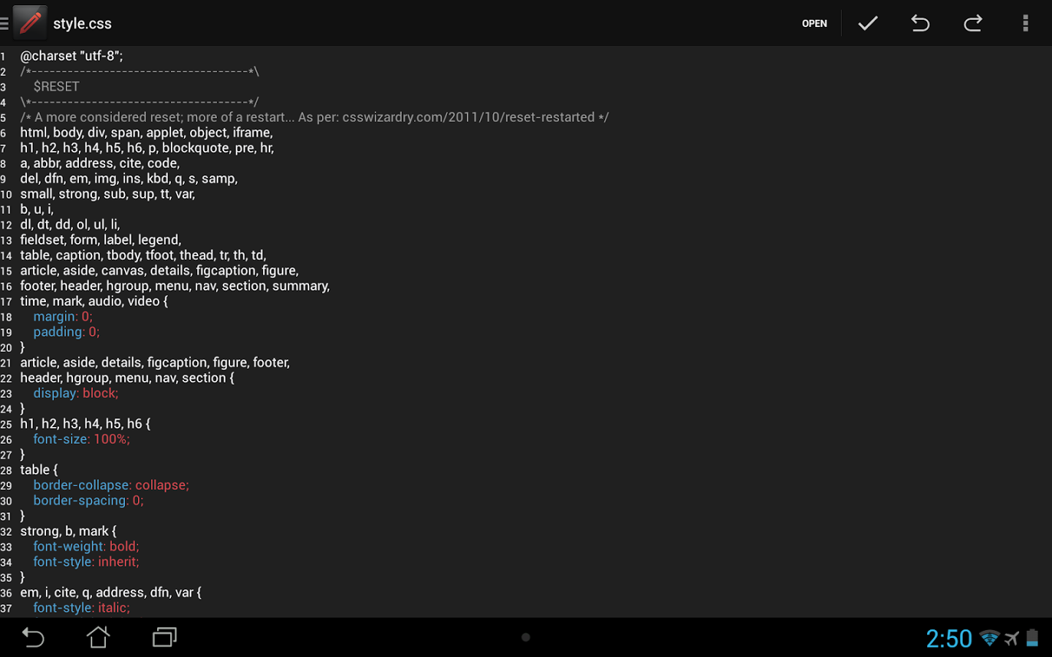This screenshot has width=1052, height=657.
Task: Click the border-collapse: collapse; declaration
Action: click(x=111, y=485)
